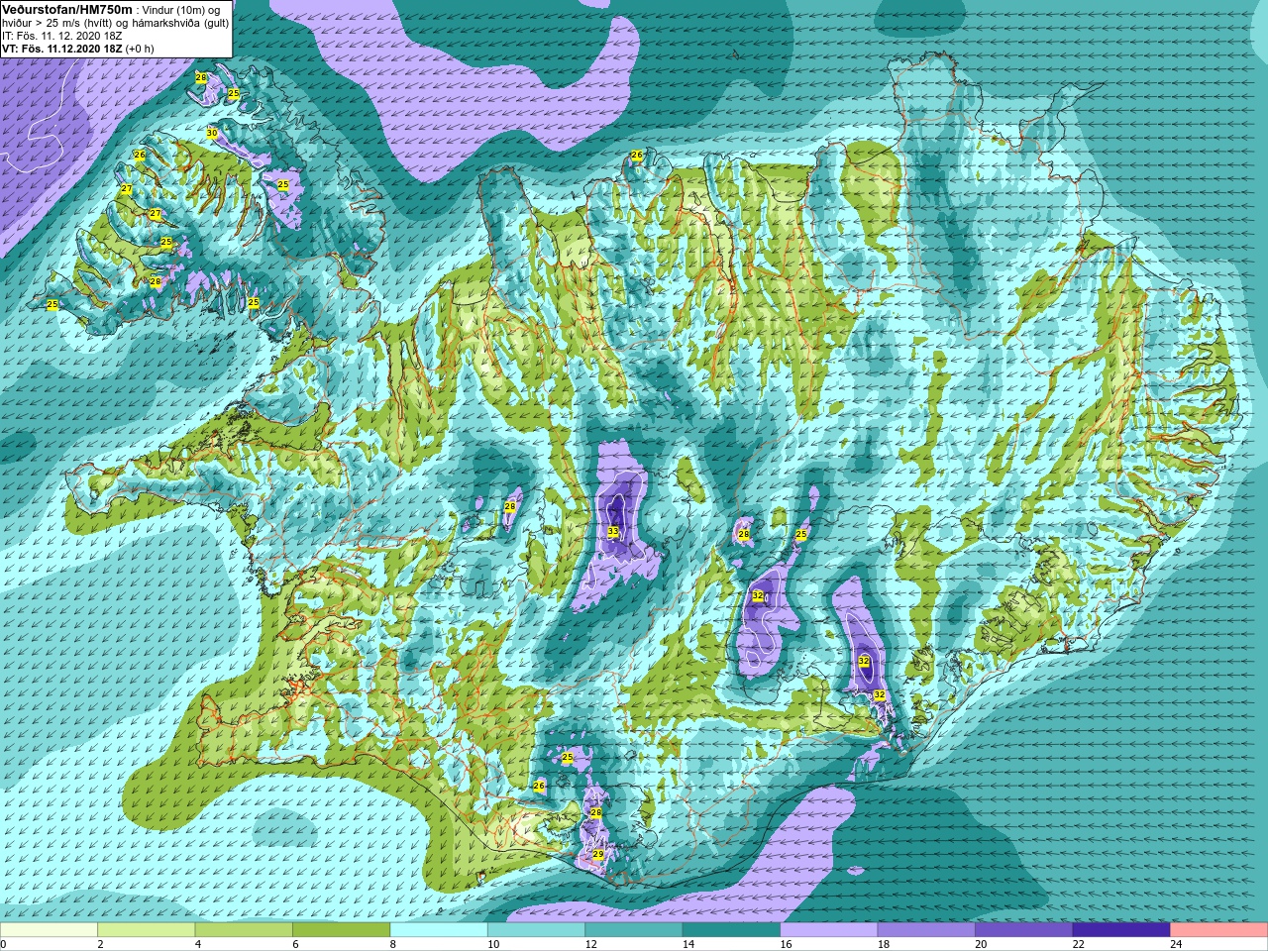The height and width of the screenshot is (951, 1268).
Task: Click the 2–4 m/s light green legend swatch
Action: click(147, 930)
